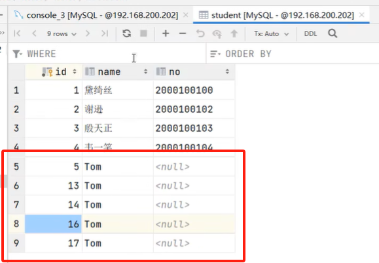Select null cell in row with id 16
Viewport: 379px width, 263px height.
[x=194, y=224]
